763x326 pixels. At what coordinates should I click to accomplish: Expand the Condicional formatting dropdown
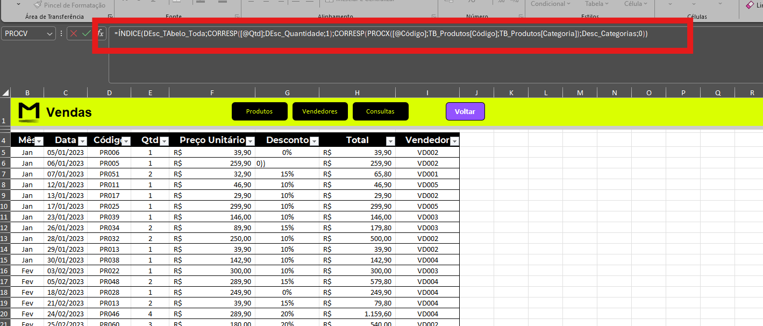[x=551, y=4]
